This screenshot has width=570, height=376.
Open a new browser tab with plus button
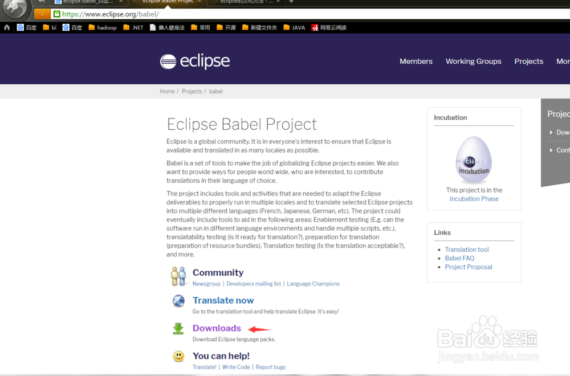pyautogui.click(x=291, y=2)
